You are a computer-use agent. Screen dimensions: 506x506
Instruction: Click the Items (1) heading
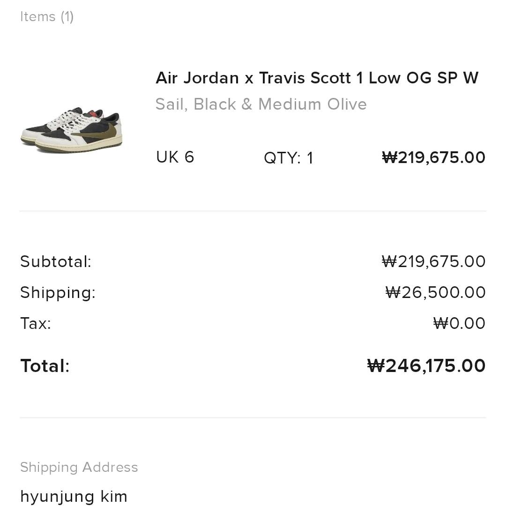(47, 17)
